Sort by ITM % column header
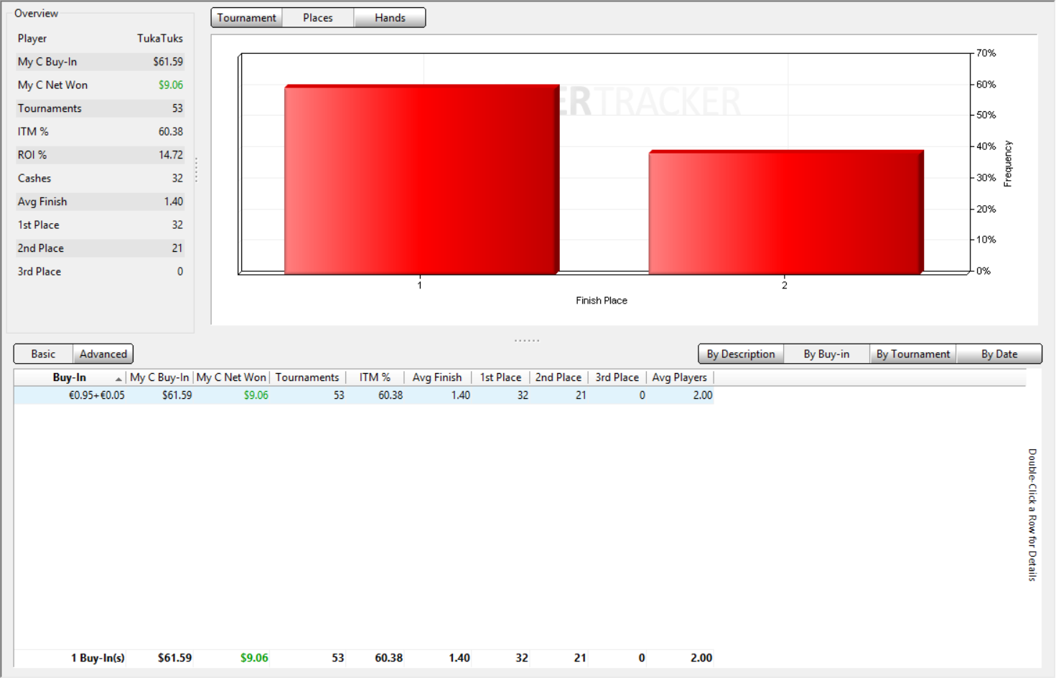The width and height of the screenshot is (1056, 678). point(375,377)
